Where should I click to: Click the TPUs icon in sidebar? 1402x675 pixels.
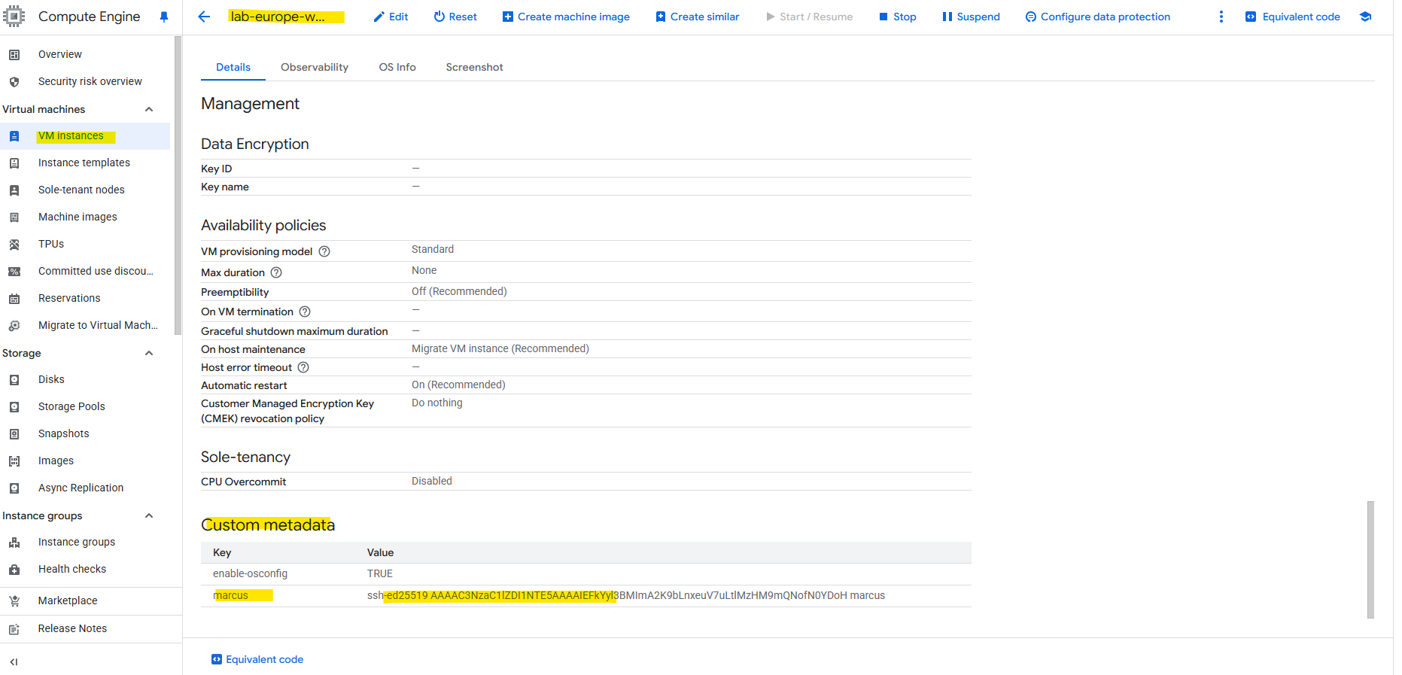coord(14,245)
